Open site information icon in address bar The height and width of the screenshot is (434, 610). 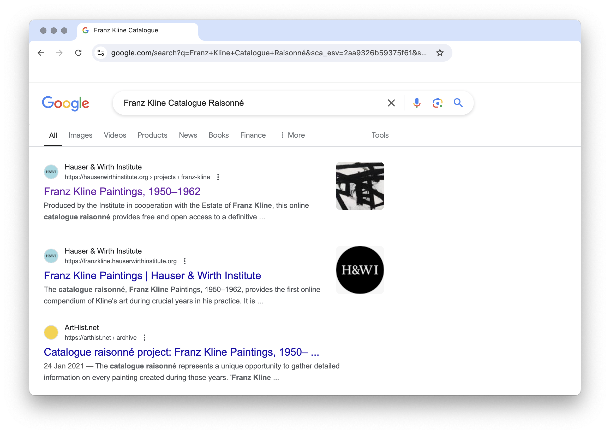click(101, 53)
